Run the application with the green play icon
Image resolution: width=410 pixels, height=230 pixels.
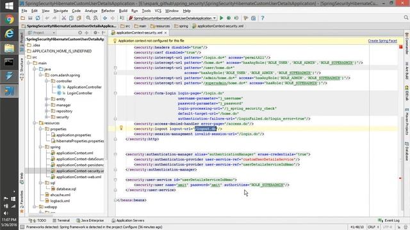tap(222, 18)
